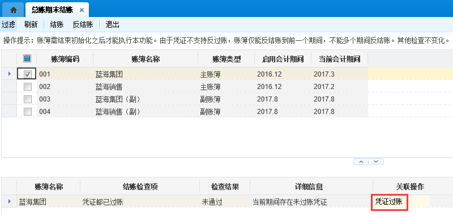The image size is (453, 215).
Task: Click the 当前会计期间 column header
Action: [x=339, y=59]
